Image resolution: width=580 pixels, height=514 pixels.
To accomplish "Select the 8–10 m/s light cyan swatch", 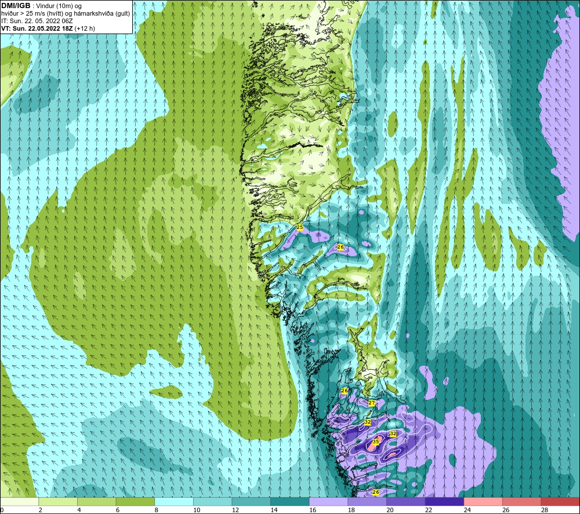I will tap(174, 501).
